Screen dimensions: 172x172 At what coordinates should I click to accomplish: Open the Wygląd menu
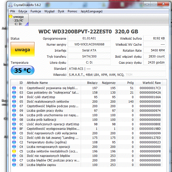(x=49, y=11)
